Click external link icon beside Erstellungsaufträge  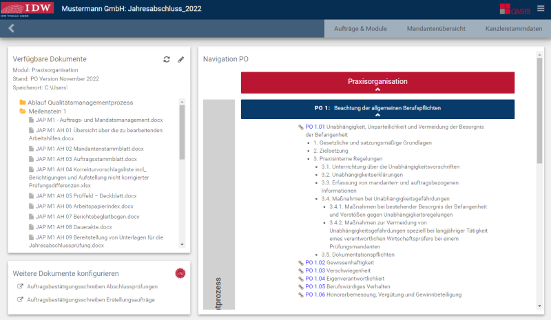point(21,299)
